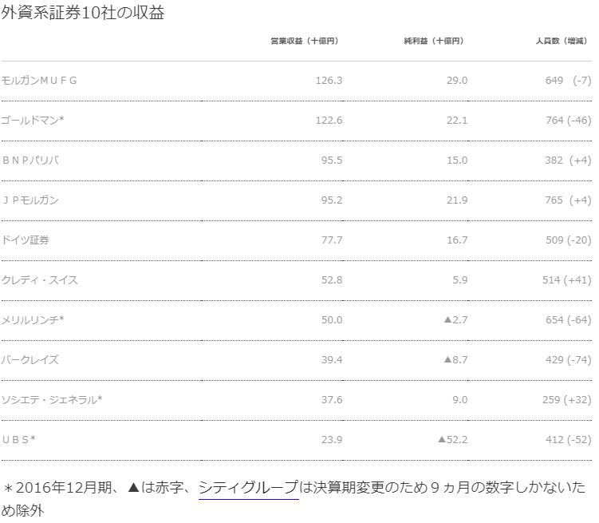Click the 122.6 revenue value

329,121
